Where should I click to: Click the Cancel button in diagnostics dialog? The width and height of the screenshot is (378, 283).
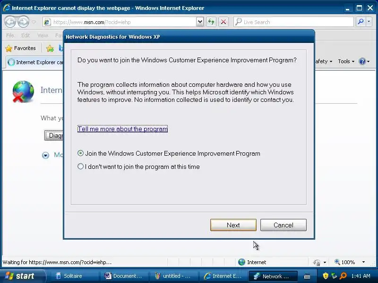[x=283, y=225]
